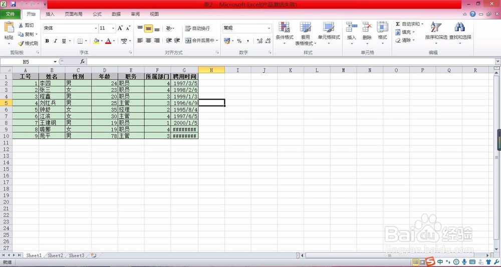Click the formula bar input field
This screenshot has height=267, width=501.
(x=291, y=61)
